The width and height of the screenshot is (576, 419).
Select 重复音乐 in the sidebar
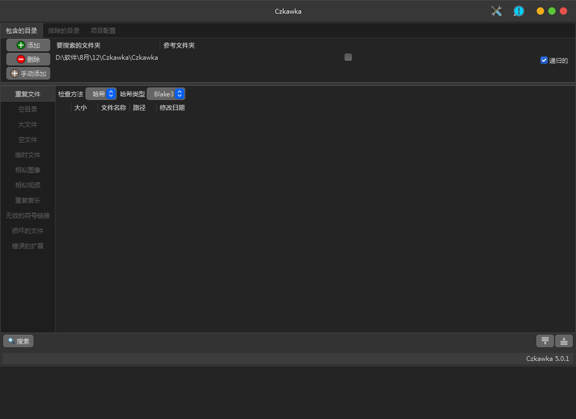pyautogui.click(x=28, y=200)
